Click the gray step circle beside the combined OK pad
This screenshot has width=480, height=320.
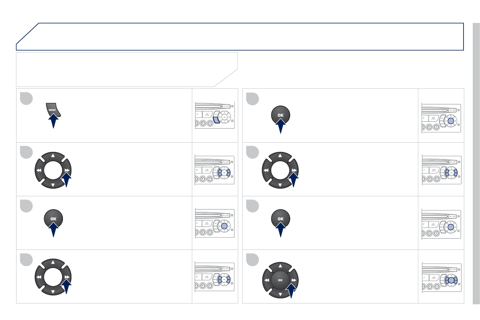coord(253,260)
